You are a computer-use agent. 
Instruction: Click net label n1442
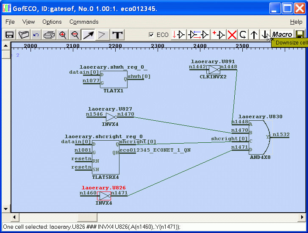[197, 67]
